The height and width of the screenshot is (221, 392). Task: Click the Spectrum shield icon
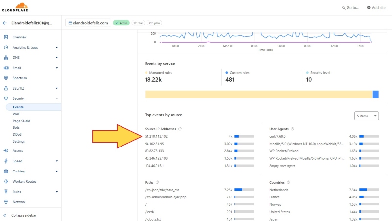6,78
